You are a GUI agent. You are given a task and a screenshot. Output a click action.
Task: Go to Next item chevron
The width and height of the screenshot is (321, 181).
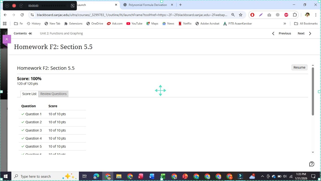pos(310,33)
